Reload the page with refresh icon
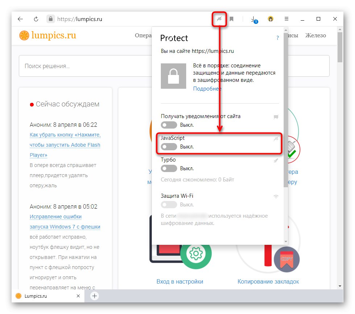The image size is (355, 314). tap(36, 19)
